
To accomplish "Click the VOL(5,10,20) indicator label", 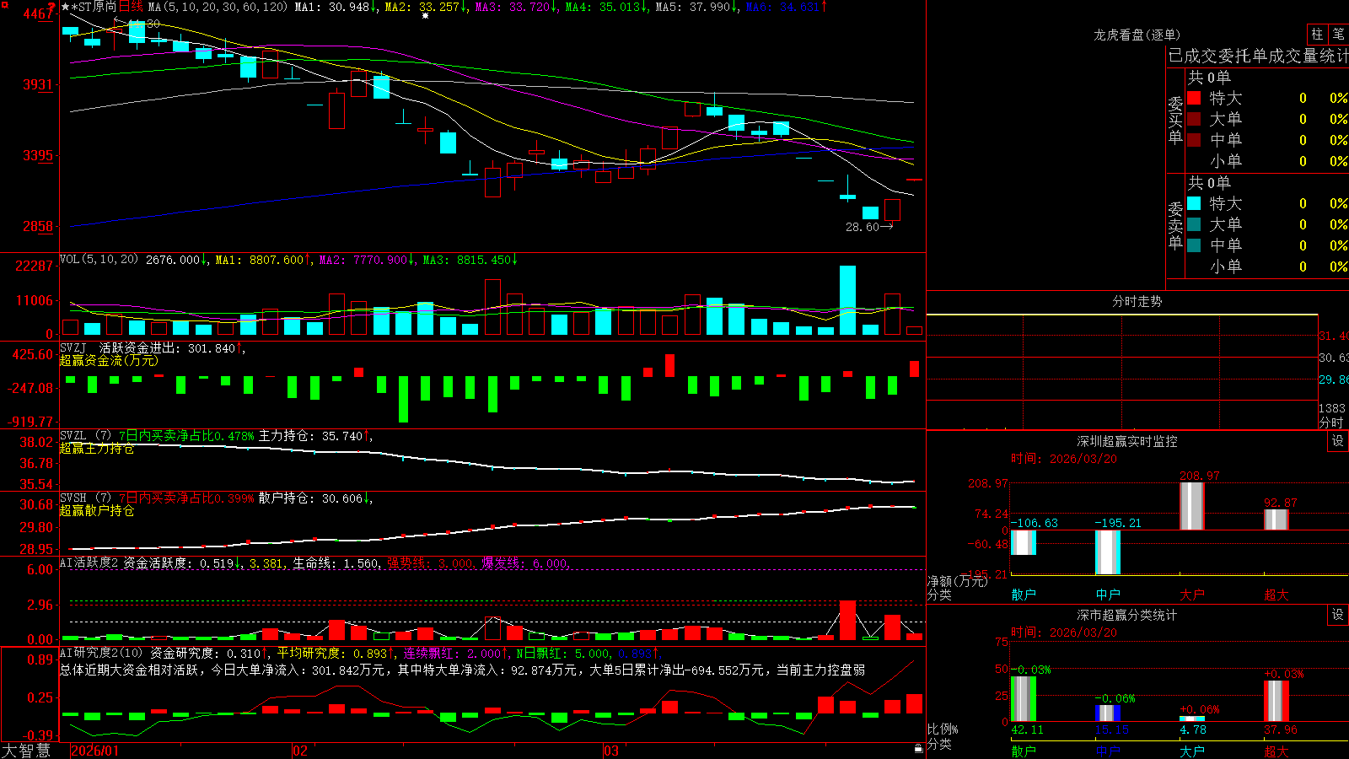I will (99, 260).
